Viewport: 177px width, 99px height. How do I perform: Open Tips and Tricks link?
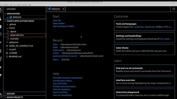[x=60, y=84]
